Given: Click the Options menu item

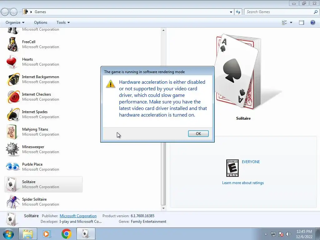Looking at the screenshot, I should coord(41,22).
